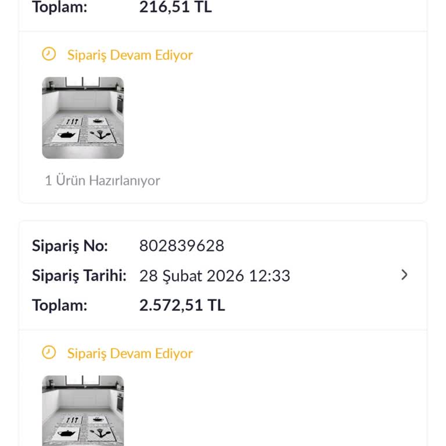Click the total amount 216,51 TL

point(175,8)
